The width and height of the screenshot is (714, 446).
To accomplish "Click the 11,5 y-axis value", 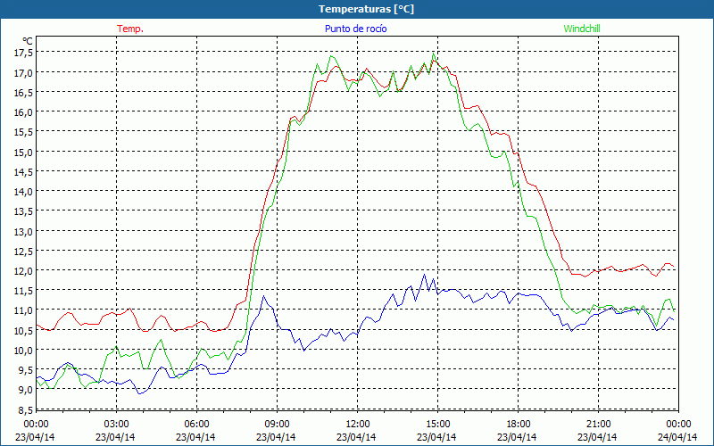I will [x=23, y=291].
